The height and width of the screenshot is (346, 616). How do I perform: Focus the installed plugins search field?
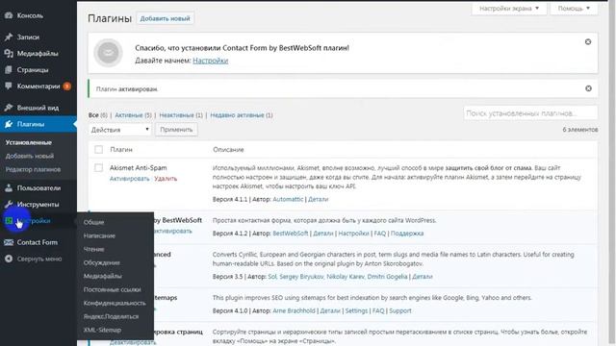(530, 113)
